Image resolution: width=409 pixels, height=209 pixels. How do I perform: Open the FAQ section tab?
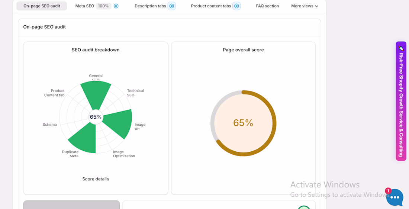(267, 6)
